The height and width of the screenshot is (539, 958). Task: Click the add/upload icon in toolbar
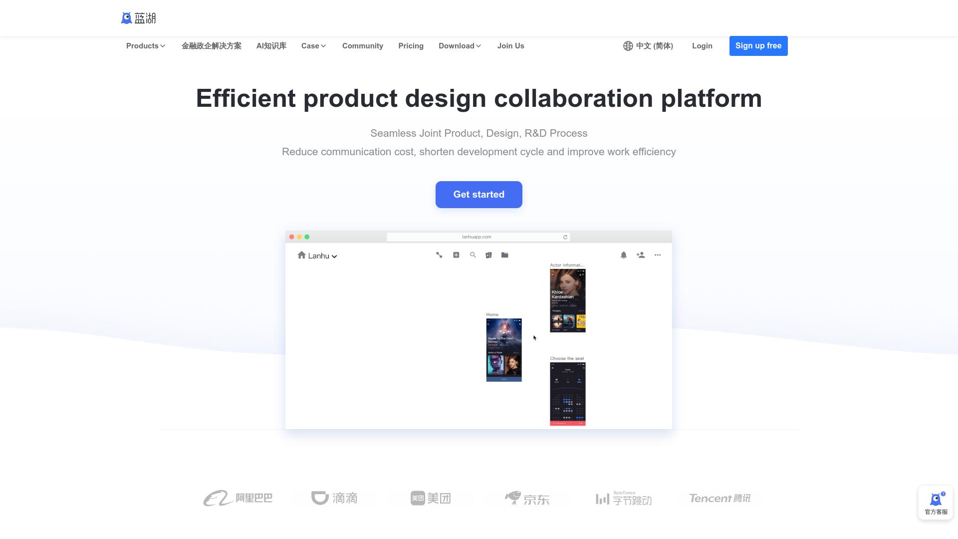pos(456,255)
